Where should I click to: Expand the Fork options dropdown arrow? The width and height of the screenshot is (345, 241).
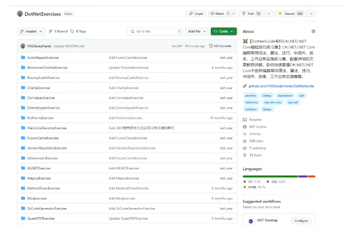pyautogui.click(x=269, y=14)
